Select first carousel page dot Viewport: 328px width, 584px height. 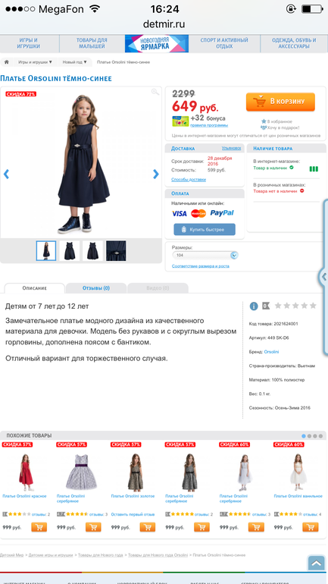[304, 436]
